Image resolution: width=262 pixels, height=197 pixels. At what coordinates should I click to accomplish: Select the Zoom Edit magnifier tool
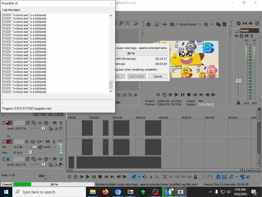pyautogui.click(x=157, y=177)
